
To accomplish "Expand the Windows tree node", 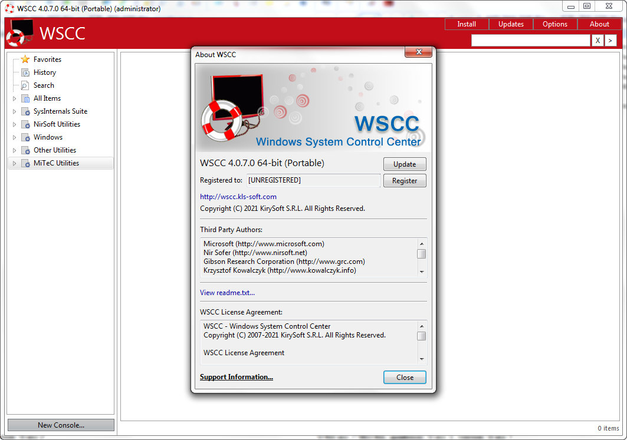I will click(15, 137).
